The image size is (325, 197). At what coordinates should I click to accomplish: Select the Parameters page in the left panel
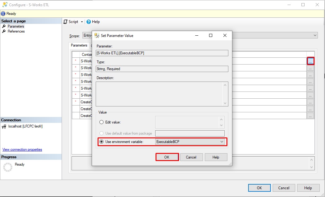tap(16, 26)
